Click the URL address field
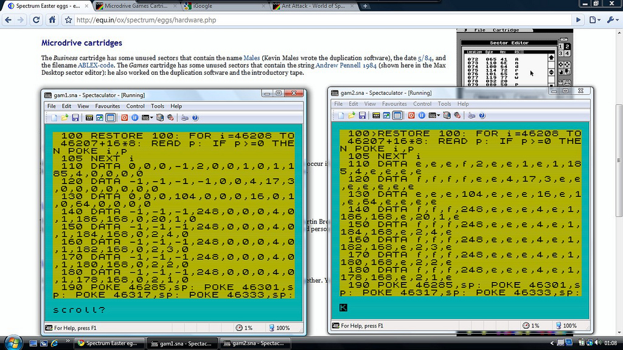Image resolution: width=623 pixels, height=350 pixels. point(322,20)
